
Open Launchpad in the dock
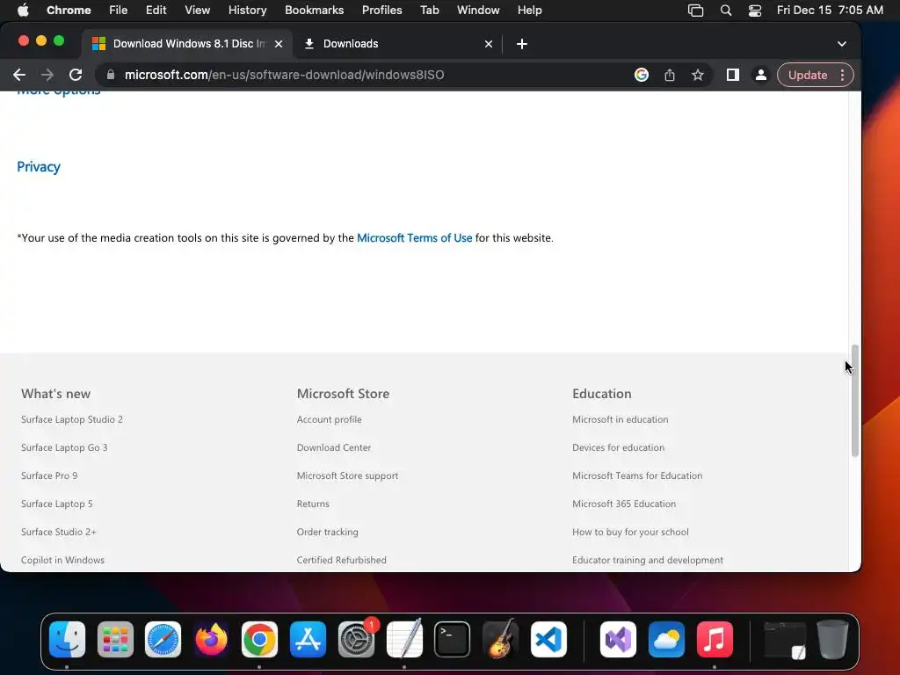pyautogui.click(x=115, y=640)
